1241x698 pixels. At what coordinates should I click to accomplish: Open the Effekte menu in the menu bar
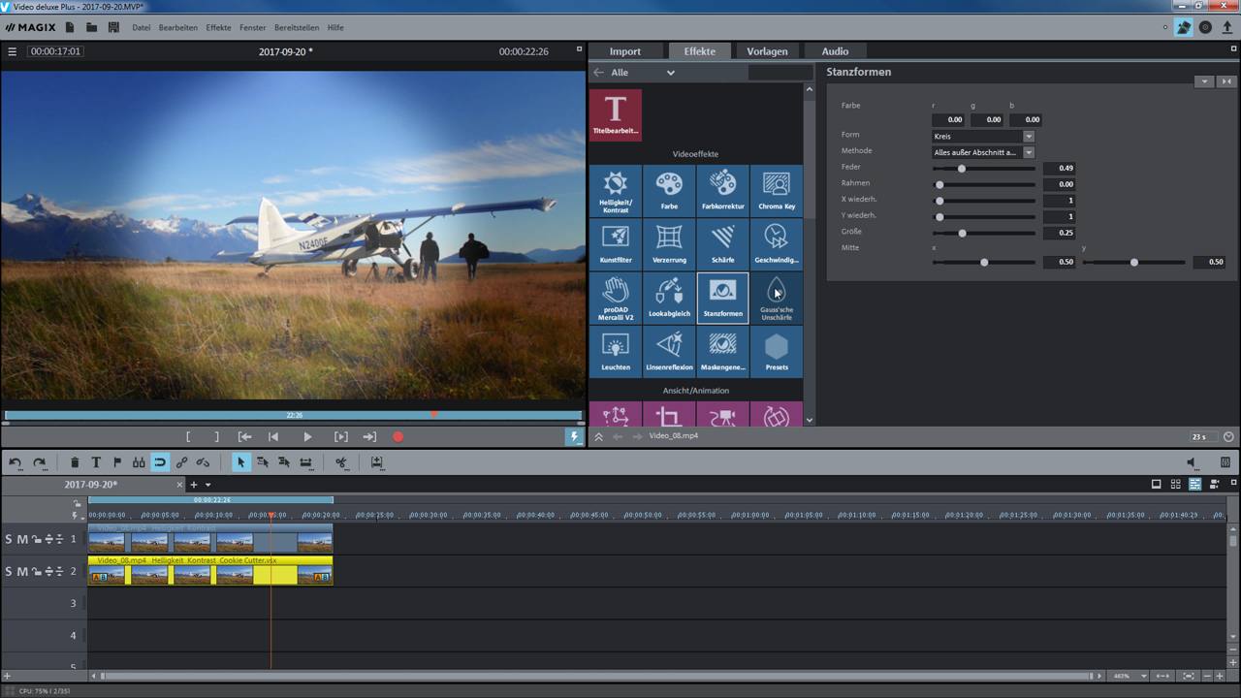coord(218,27)
